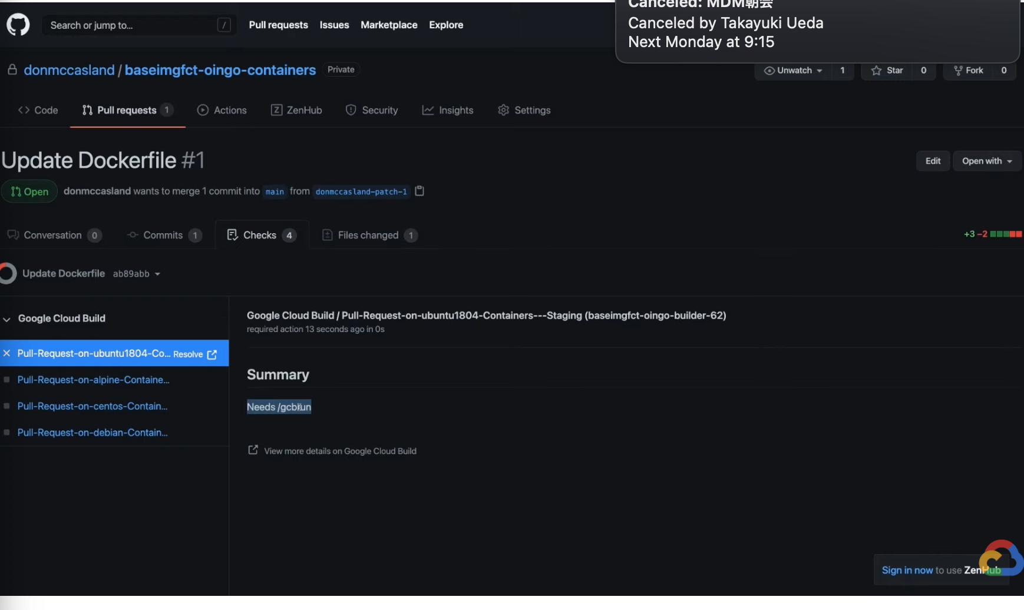Click the Summary heading
The width and height of the screenshot is (1024, 610).
tap(278, 374)
